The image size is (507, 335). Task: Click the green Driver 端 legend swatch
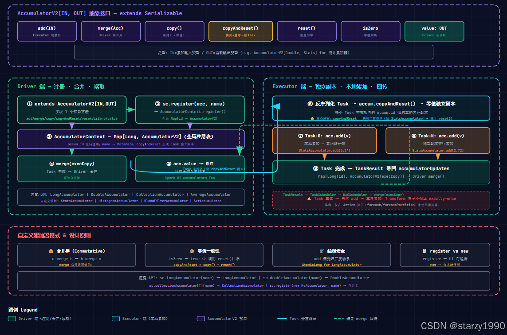[x=12, y=319]
